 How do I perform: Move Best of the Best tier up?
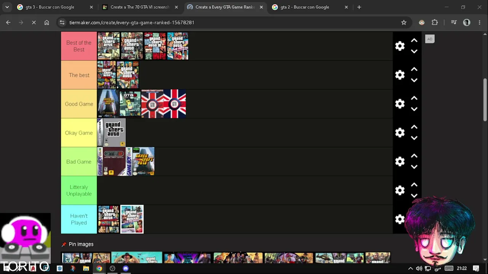point(414,40)
